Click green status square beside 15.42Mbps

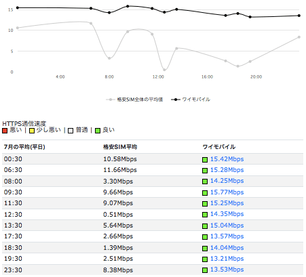(205, 160)
